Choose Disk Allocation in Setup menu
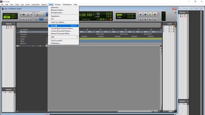This screenshot has height=115, width=205. pyautogui.click(x=63, y=13)
